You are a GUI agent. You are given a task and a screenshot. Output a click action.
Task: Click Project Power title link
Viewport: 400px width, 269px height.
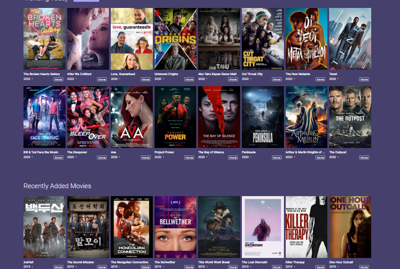[x=164, y=152]
